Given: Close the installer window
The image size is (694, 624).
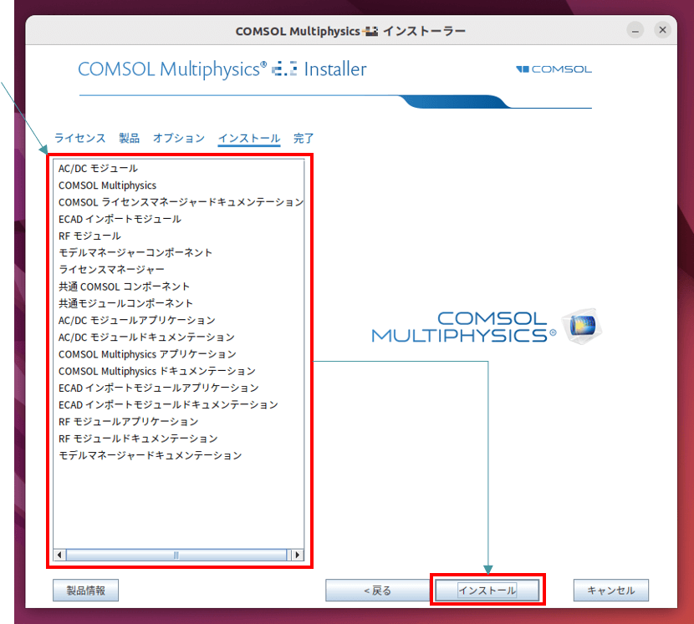Looking at the screenshot, I should (662, 30).
